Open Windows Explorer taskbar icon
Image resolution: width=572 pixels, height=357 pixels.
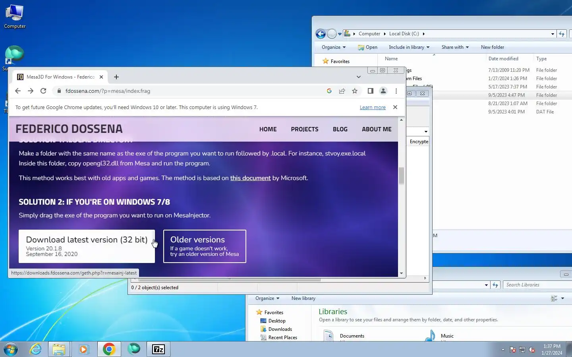(x=59, y=349)
